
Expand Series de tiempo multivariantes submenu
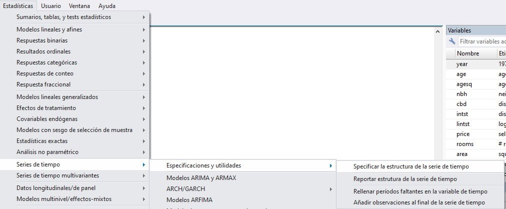click(57, 175)
